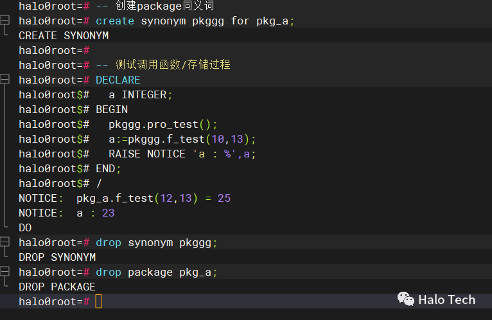
Task: Collapse the create synonym pkggg fold marker
Action: (x=4, y=21)
